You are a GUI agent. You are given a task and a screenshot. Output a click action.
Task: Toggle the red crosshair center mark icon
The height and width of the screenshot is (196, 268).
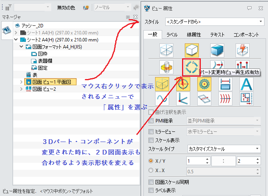click(x=183, y=84)
